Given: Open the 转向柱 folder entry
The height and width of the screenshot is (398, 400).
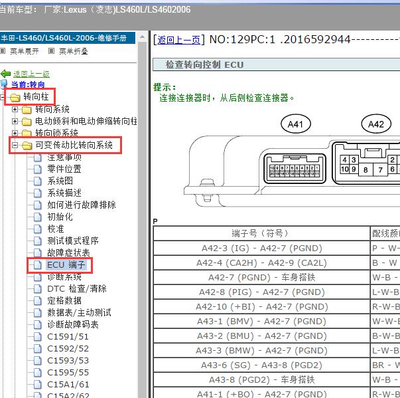Looking at the screenshot, I should [36, 97].
